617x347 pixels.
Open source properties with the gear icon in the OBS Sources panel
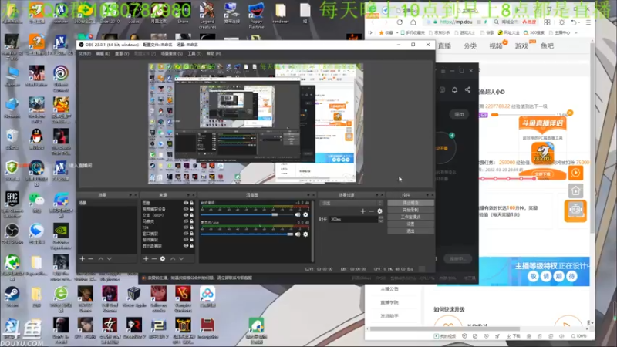[163, 259]
